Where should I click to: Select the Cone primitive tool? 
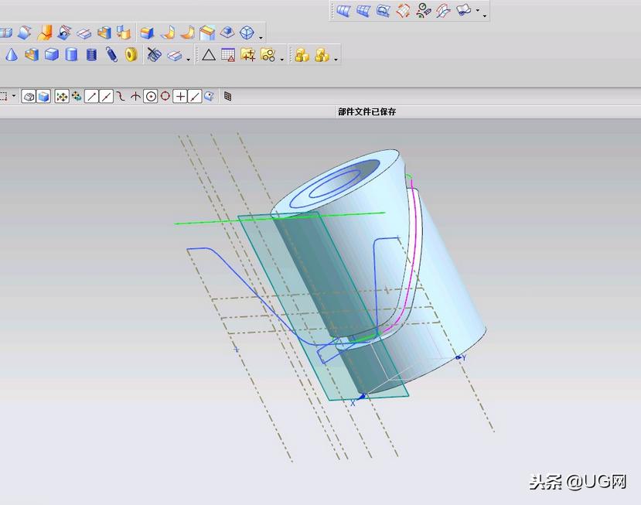[x=10, y=54]
